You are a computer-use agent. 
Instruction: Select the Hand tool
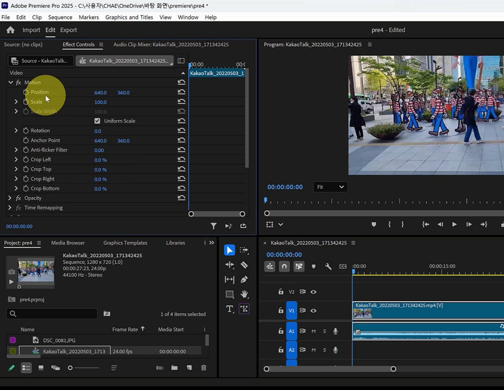click(244, 294)
